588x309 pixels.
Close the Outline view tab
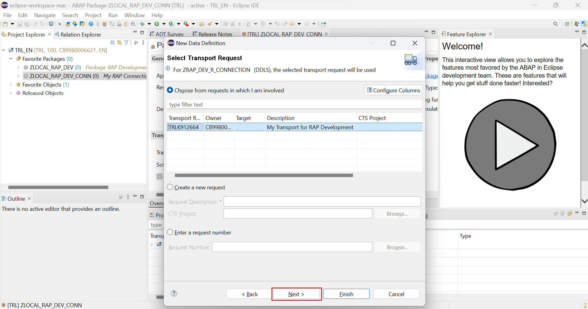(29, 199)
